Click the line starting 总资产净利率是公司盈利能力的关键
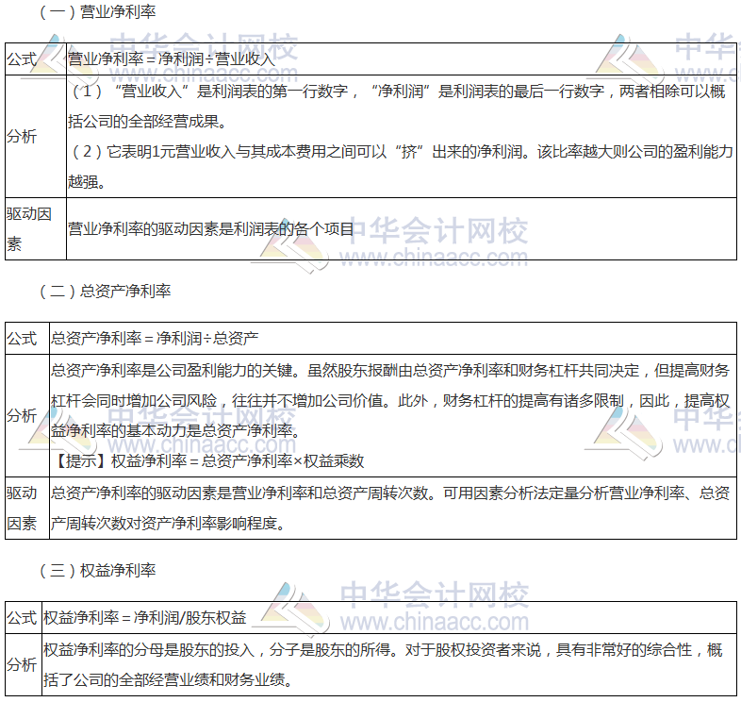The height and width of the screenshot is (702, 741). tap(390, 371)
